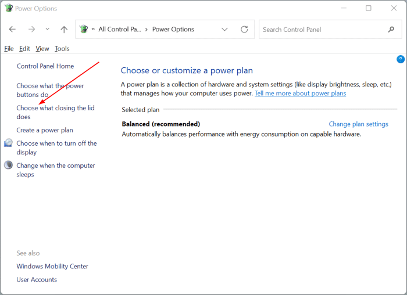
Task: Minimize the Power Options window
Action: click(344, 8)
